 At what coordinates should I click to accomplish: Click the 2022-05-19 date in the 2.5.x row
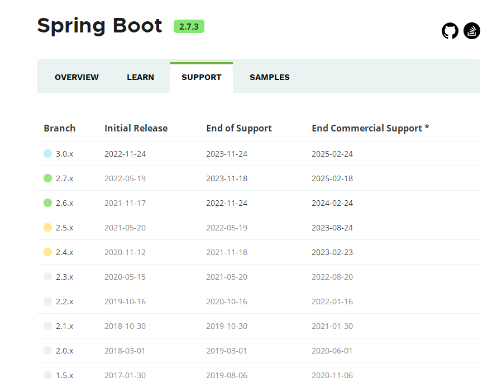pos(227,228)
